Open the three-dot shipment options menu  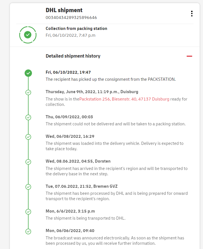coord(192,14)
